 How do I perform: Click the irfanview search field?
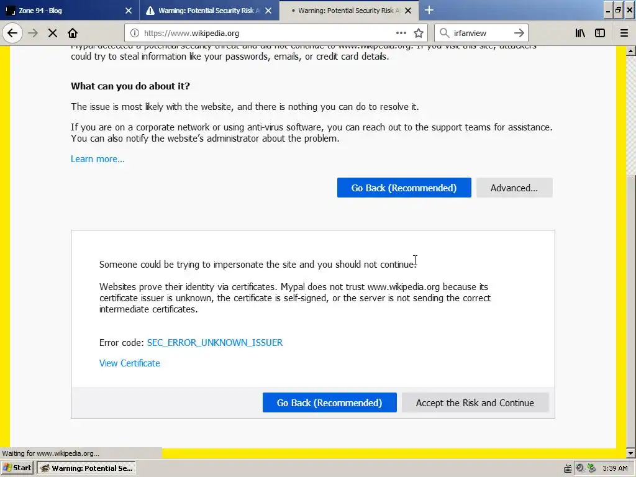(x=481, y=34)
